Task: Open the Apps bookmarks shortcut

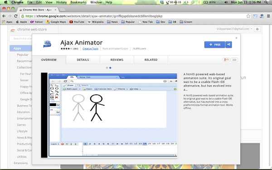Action: click(7, 22)
